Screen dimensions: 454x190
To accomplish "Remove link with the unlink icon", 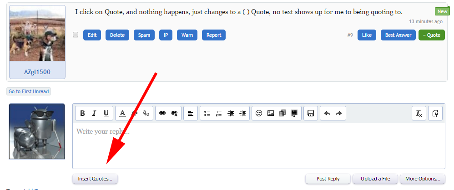I will coord(174,114).
